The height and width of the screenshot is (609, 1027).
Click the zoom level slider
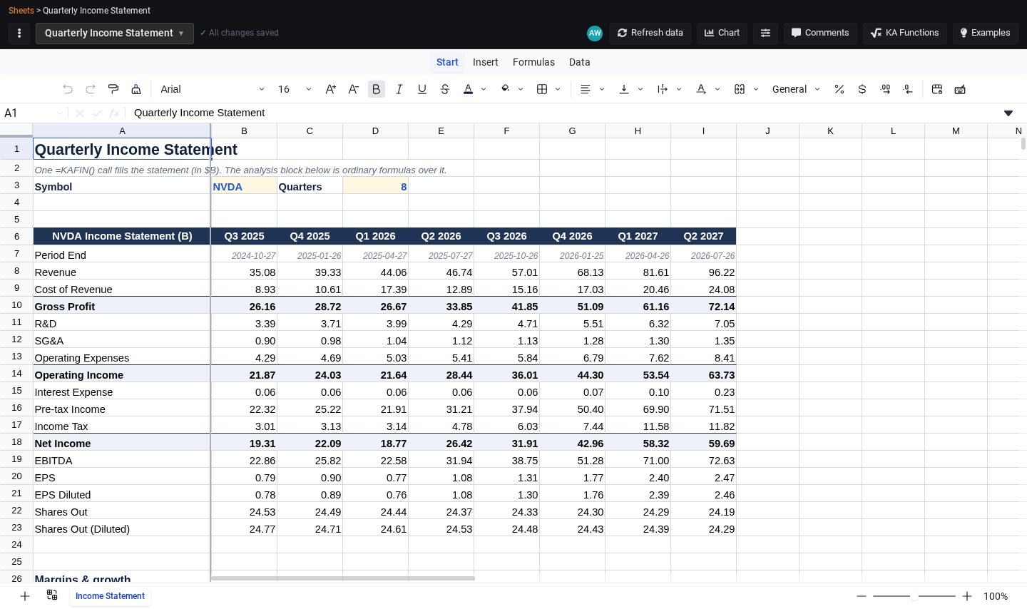[914, 596]
